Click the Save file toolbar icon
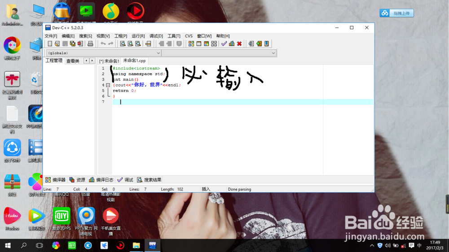Viewport: 449px width, 252px height. point(65,44)
